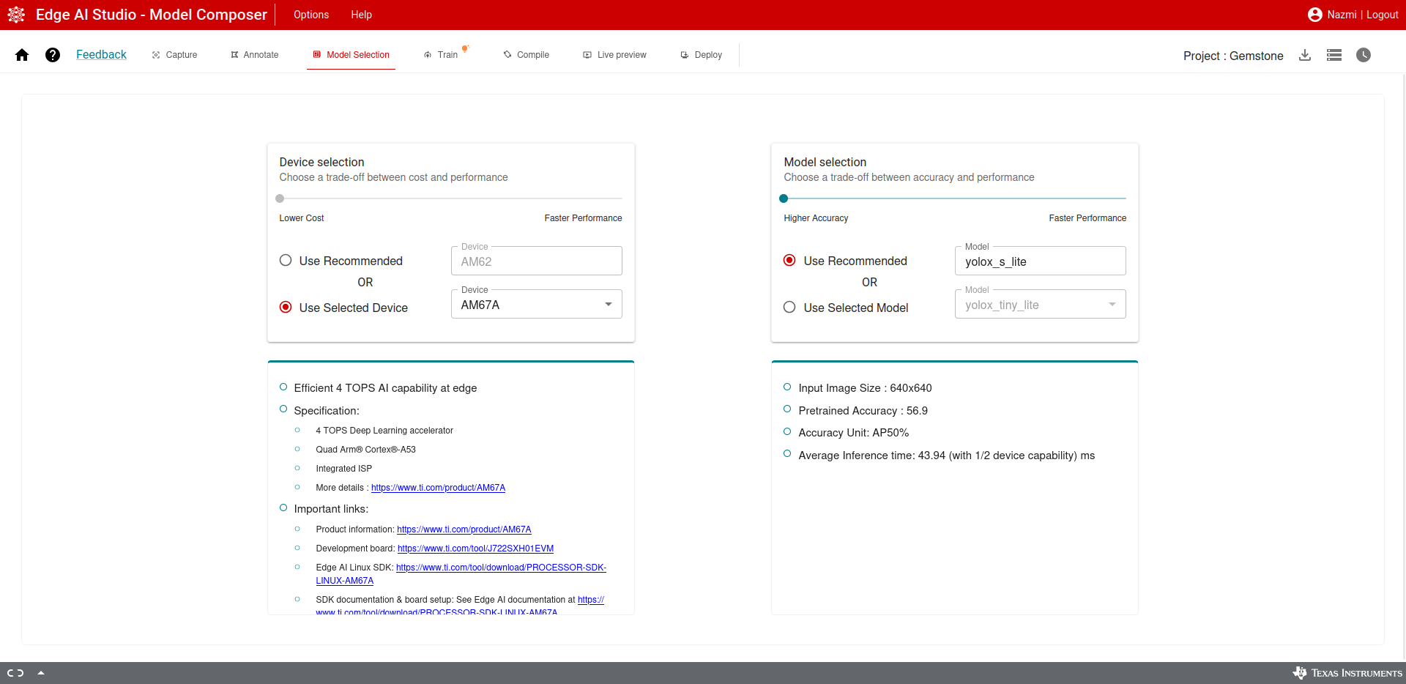
Task: Expand the footer panel arrow
Action: (41, 673)
